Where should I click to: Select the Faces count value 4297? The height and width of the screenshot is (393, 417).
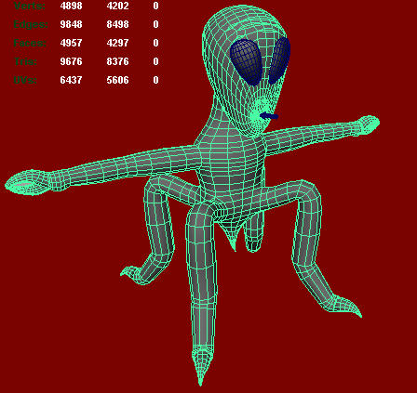[117, 43]
